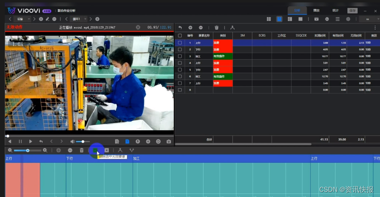Remove device with minus icon beside pencil
The height and width of the screenshot is (197, 380).
click(54, 19)
